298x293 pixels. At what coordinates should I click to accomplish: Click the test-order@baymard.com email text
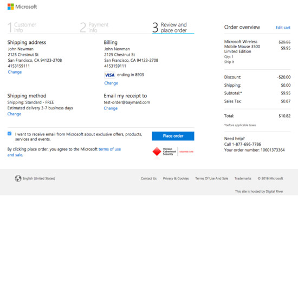(x=127, y=102)
